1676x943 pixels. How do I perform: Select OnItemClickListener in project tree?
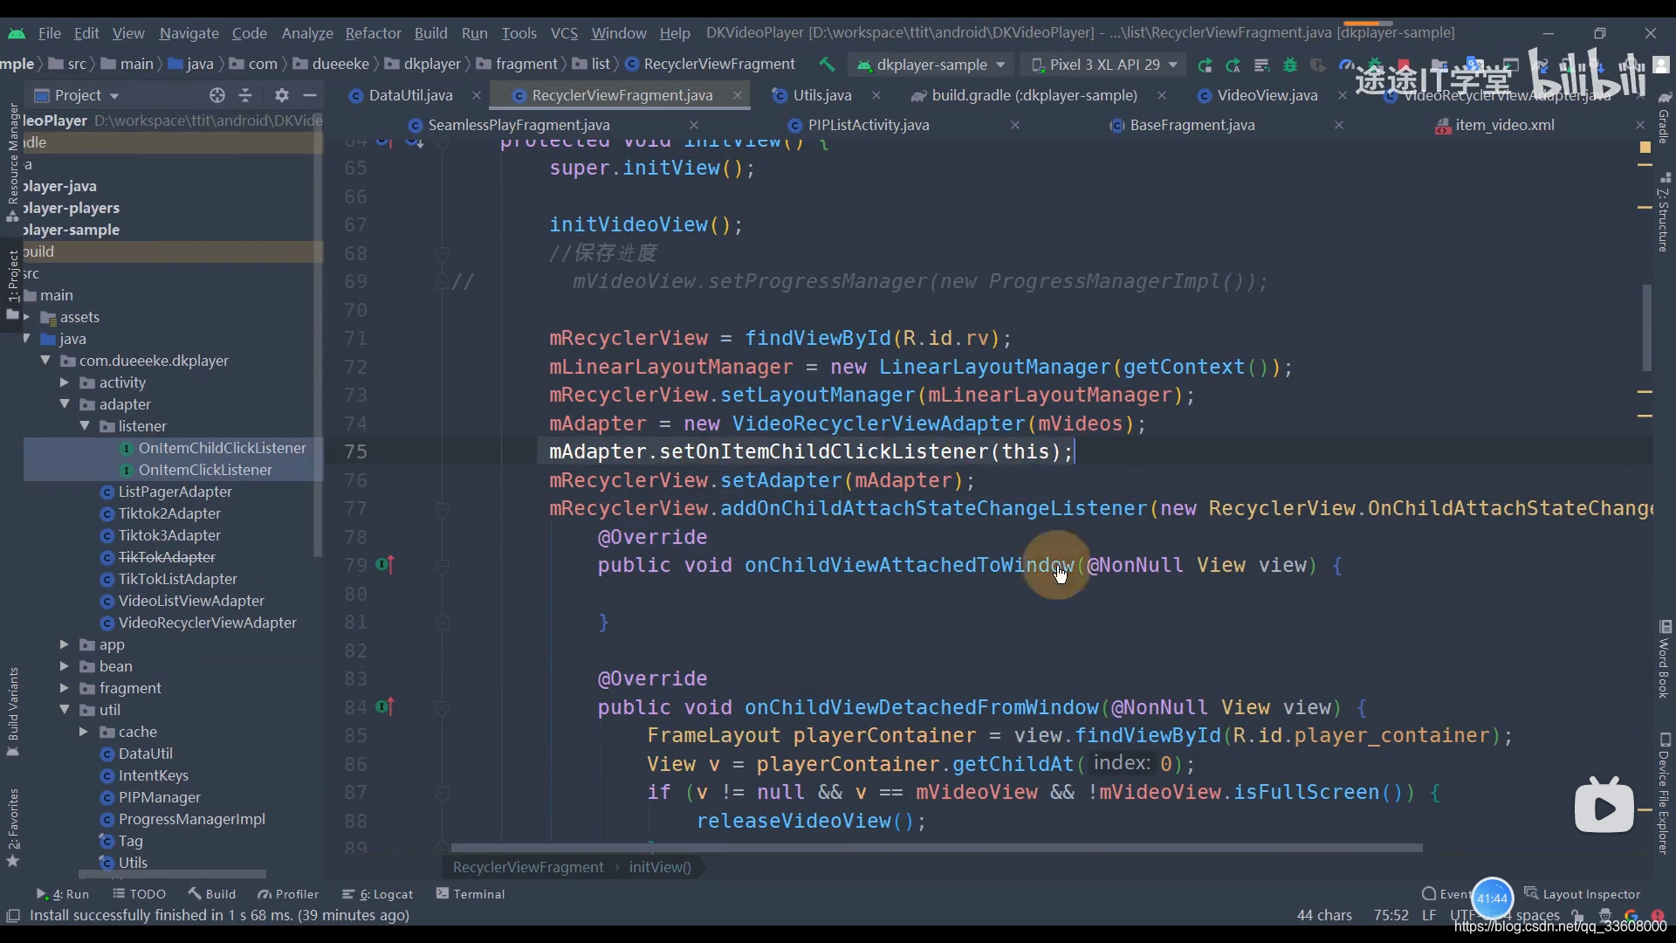[205, 470]
